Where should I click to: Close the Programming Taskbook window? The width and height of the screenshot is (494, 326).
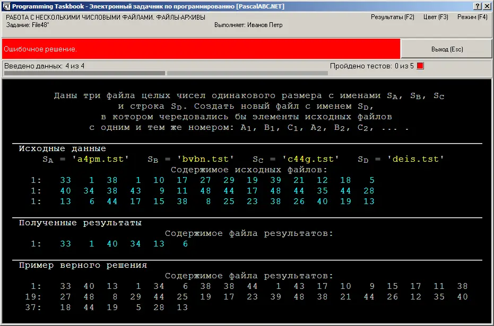point(487,6)
